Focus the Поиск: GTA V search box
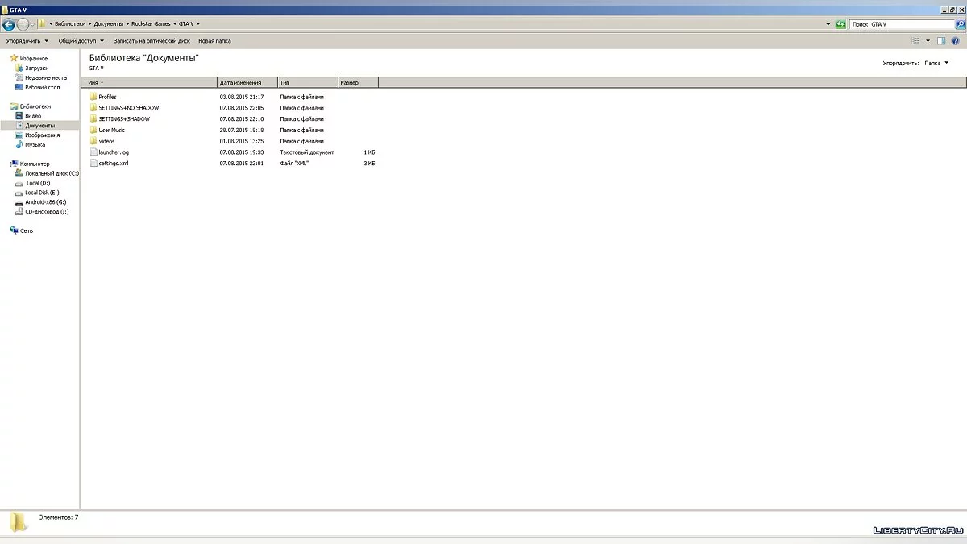967x544 pixels. tap(901, 24)
